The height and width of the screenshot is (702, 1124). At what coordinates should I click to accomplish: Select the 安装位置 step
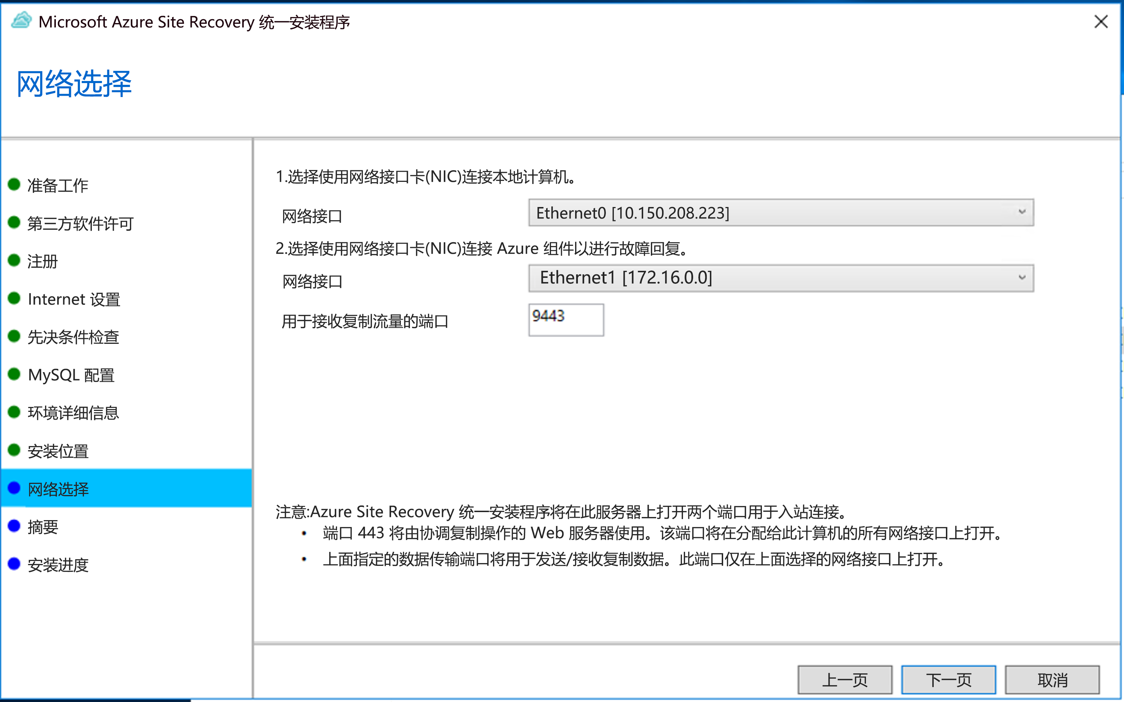point(58,451)
